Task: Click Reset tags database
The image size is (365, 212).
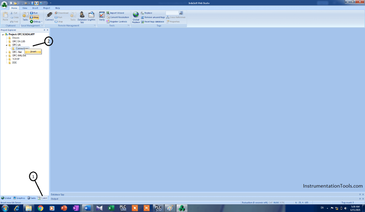Action: coord(153,21)
